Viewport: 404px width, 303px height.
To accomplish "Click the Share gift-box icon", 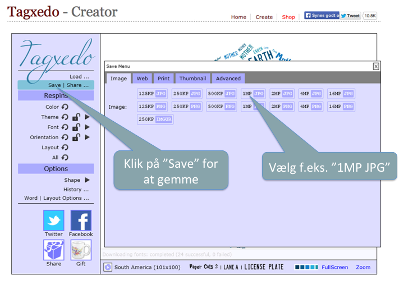I will pyautogui.click(x=54, y=250).
